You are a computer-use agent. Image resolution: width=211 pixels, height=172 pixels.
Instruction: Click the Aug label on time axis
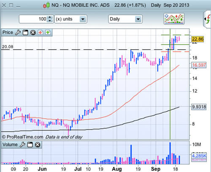click(x=117, y=169)
